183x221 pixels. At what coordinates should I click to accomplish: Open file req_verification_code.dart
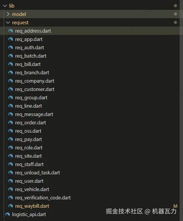click(x=43, y=198)
